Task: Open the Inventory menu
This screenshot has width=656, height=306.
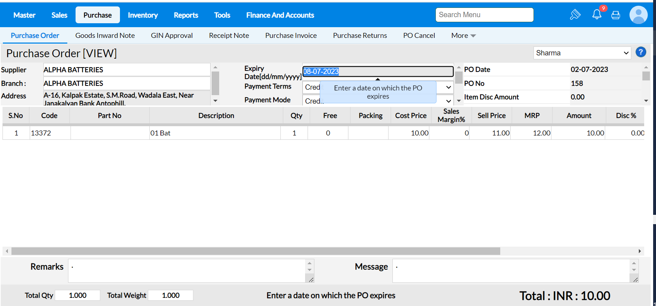Action: (143, 15)
